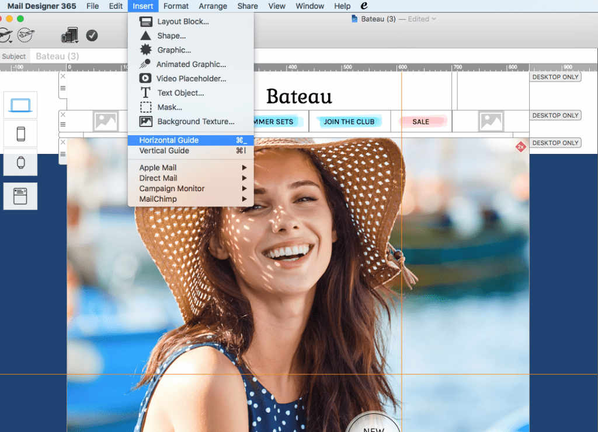Insert a Text Object
This screenshot has width=598, height=432.
(x=191, y=93)
